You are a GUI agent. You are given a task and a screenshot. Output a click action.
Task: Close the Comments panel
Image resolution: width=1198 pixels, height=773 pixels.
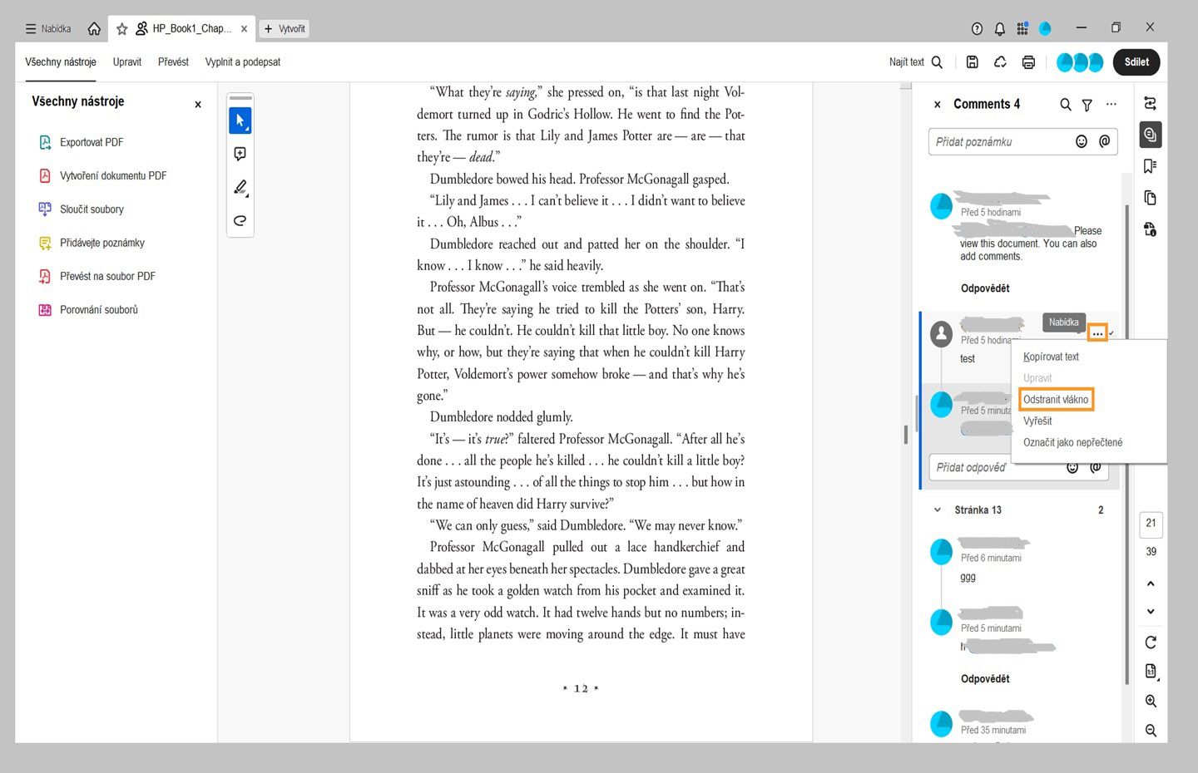937,105
